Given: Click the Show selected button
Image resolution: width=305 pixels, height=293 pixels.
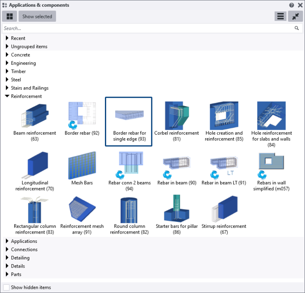Looking at the screenshot, I should coord(37,16).
